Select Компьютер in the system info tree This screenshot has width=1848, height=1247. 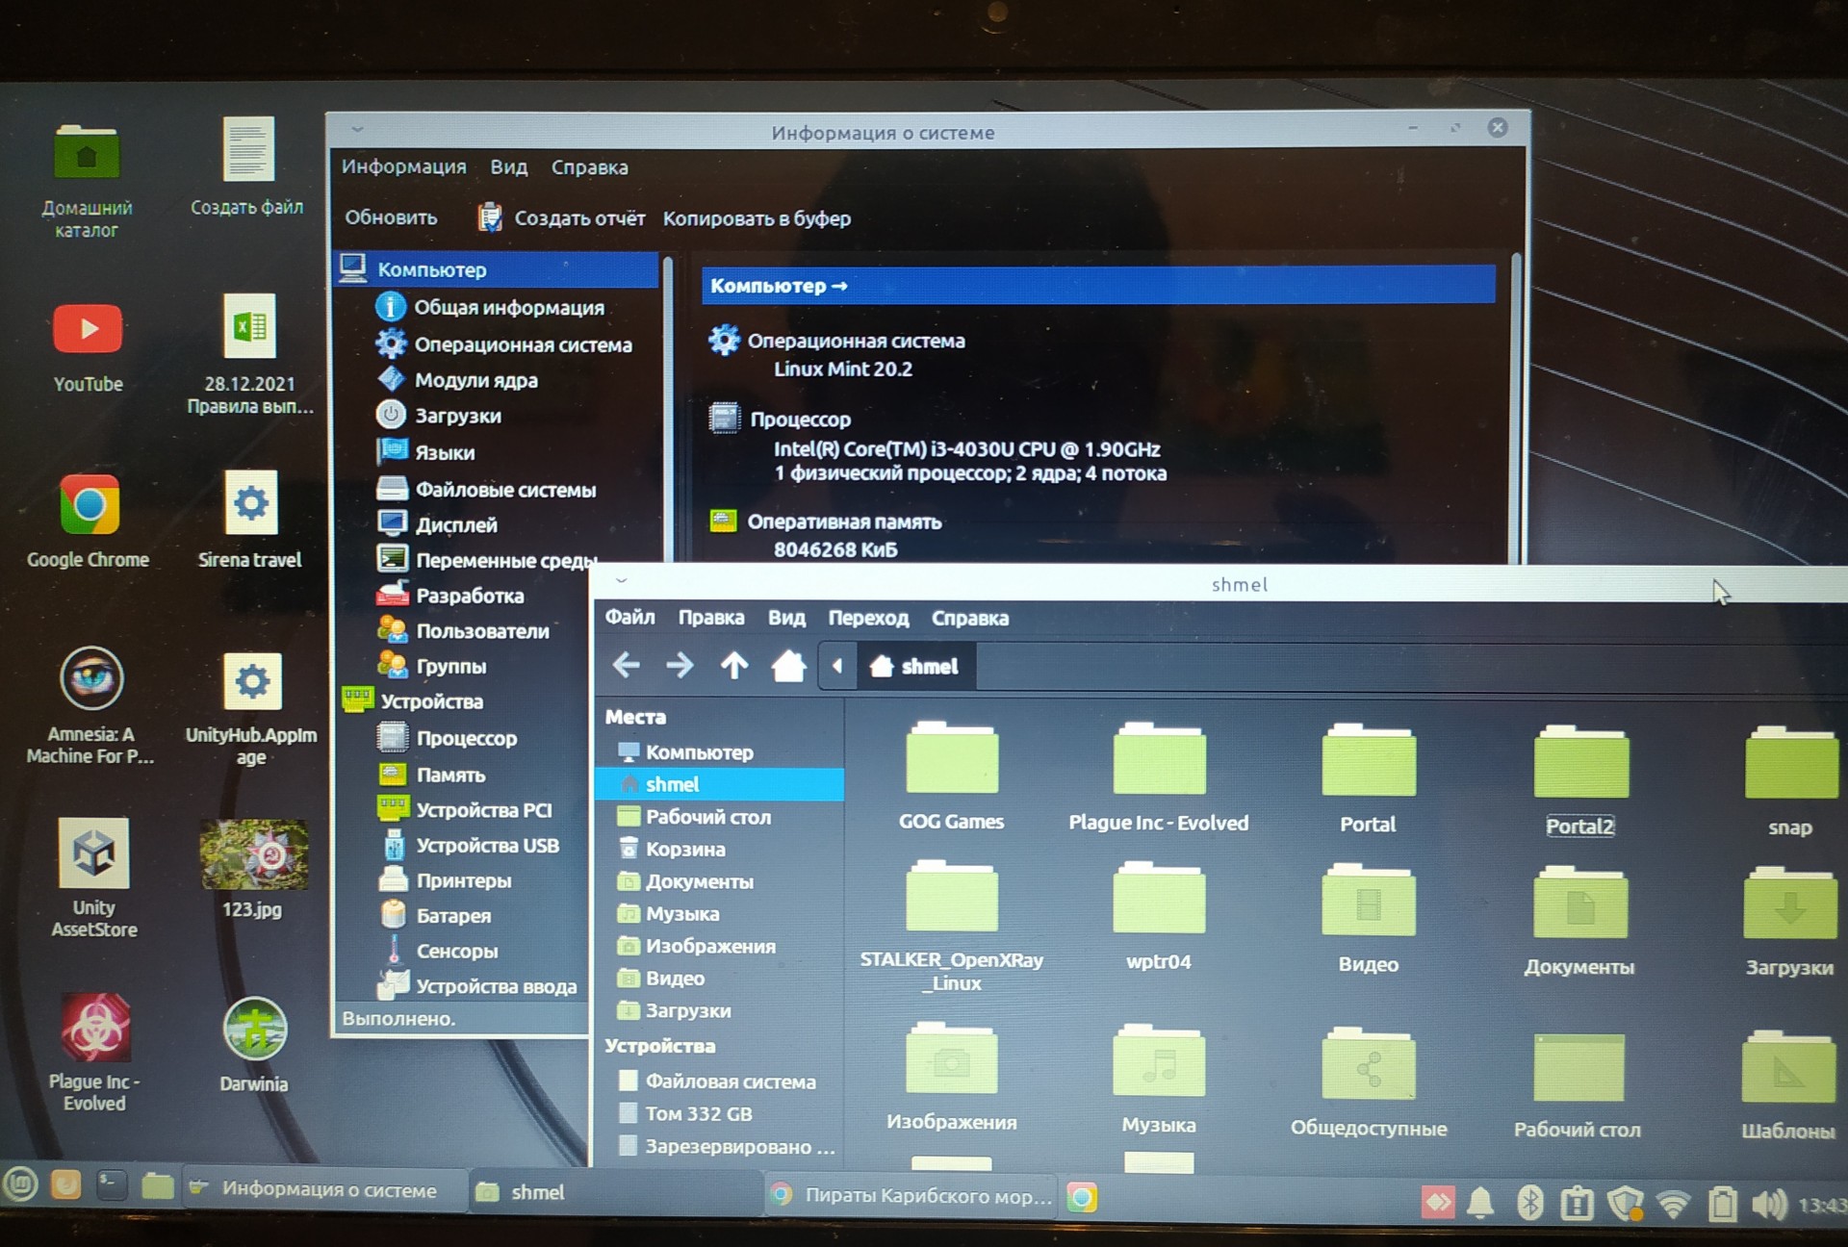coord(497,269)
